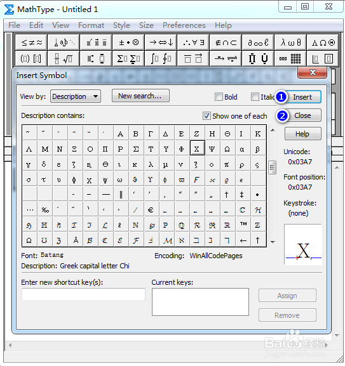Open the fence templates palette
Viewport: 345px width, 366px height.
(x=31, y=58)
